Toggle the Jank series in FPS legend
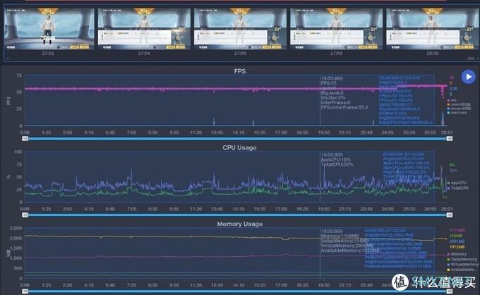Viewport: 480px width, 295px height. click(460, 104)
